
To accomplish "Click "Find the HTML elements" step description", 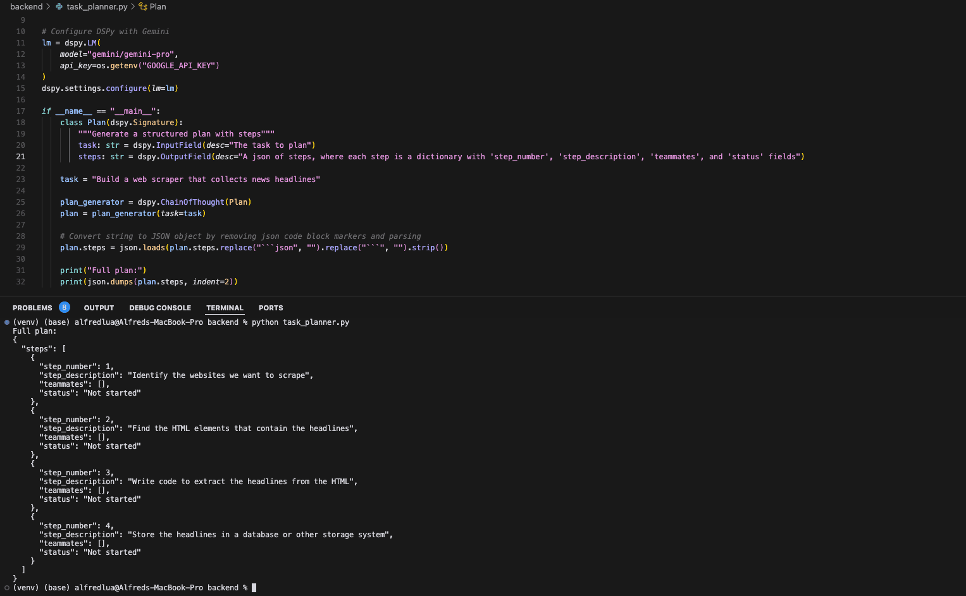I will (x=243, y=429).
